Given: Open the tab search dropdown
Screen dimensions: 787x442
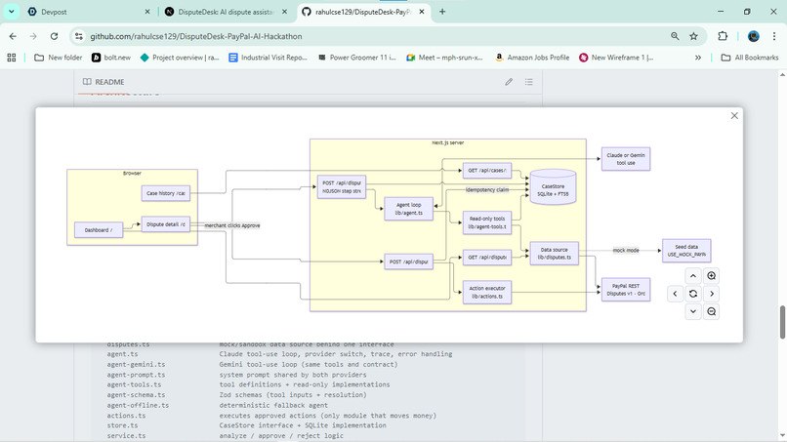Looking at the screenshot, I should coord(12,12).
